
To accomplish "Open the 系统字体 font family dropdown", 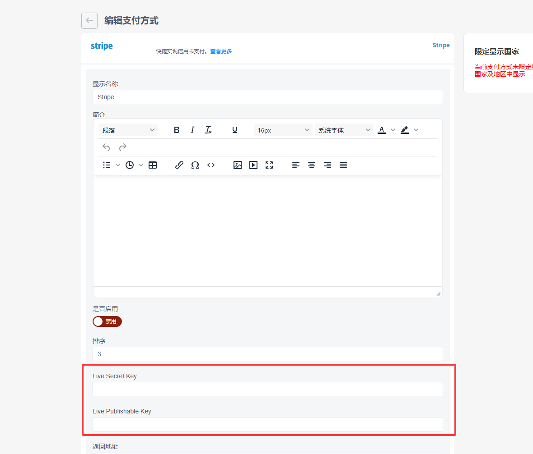I will tap(344, 130).
